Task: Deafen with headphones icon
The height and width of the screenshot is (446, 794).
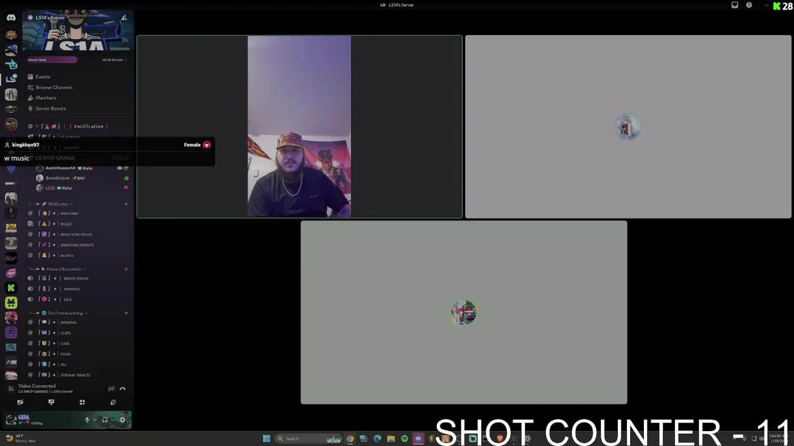Action: pyautogui.click(x=104, y=419)
